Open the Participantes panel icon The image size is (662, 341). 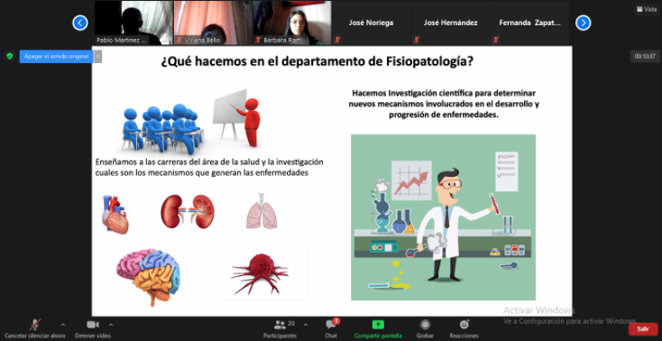click(x=280, y=325)
